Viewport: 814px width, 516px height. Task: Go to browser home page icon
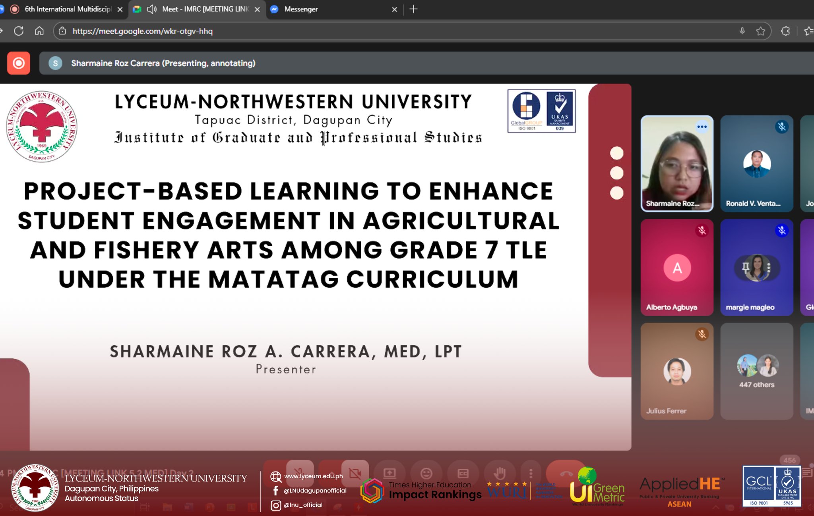click(x=39, y=31)
